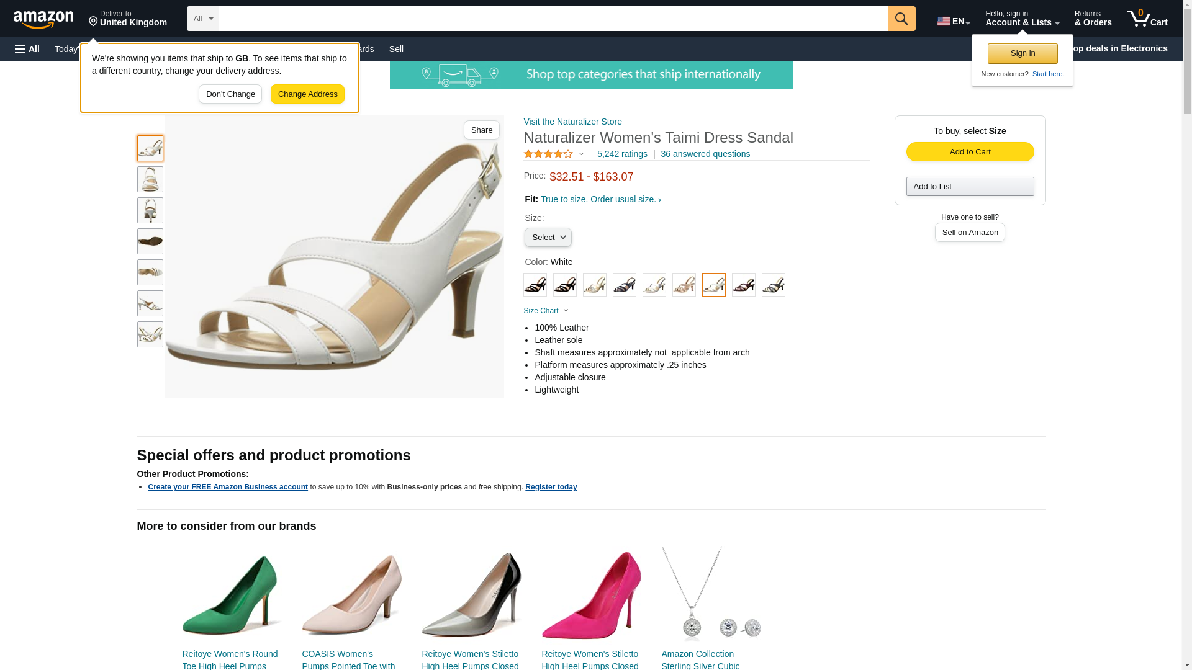
Task: Click the Amazon logo
Action: pos(43,19)
